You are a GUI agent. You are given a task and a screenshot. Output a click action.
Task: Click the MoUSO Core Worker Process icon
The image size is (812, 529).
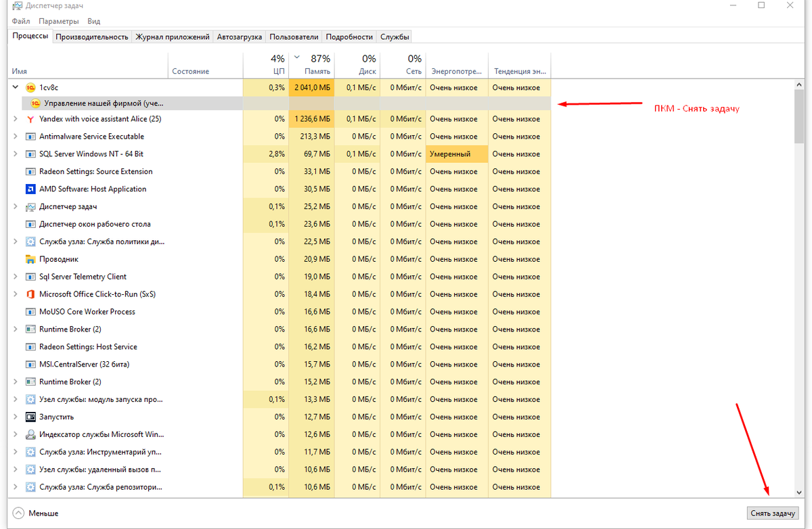[x=30, y=312]
